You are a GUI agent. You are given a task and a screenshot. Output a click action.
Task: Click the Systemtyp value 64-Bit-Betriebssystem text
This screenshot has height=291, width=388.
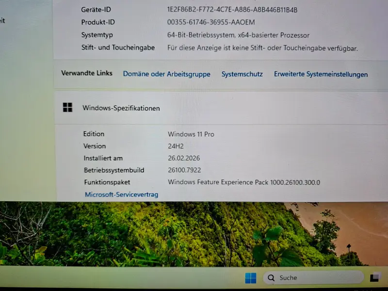point(238,35)
